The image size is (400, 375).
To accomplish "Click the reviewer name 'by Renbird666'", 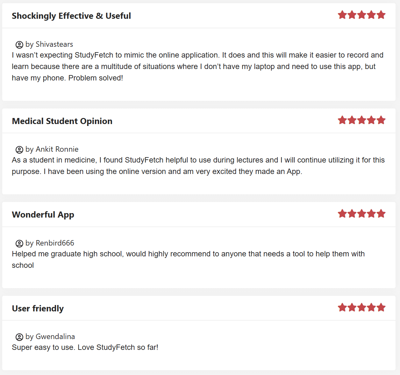I will (50, 243).
